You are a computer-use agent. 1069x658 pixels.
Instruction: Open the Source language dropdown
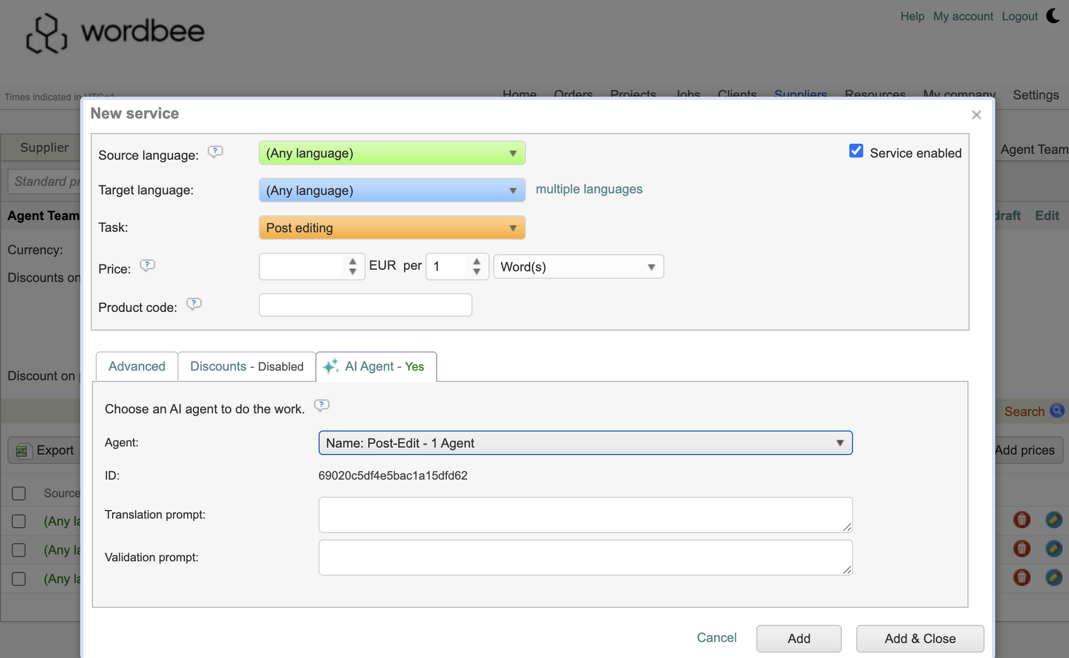click(392, 153)
